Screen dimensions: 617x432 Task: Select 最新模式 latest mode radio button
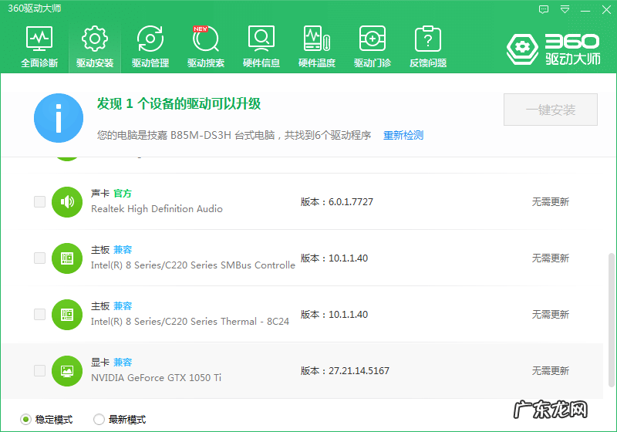coord(99,420)
